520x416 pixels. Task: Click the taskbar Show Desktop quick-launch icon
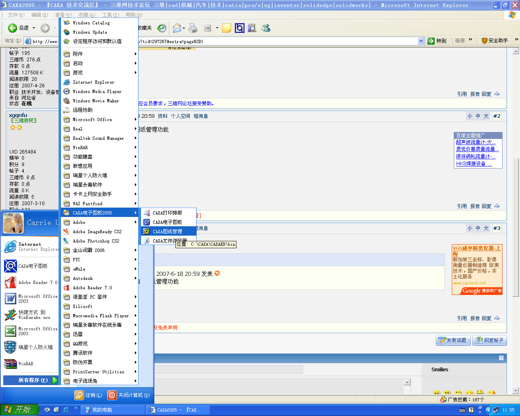[56, 410]
